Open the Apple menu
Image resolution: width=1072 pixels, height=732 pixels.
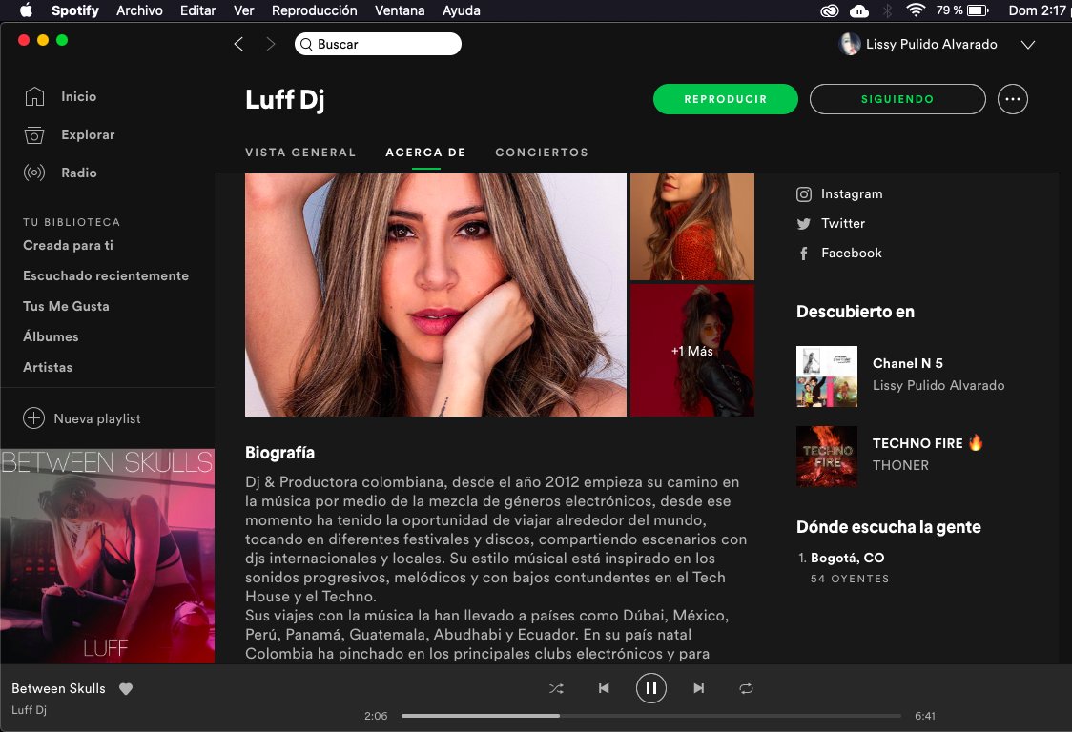point(26,10)
